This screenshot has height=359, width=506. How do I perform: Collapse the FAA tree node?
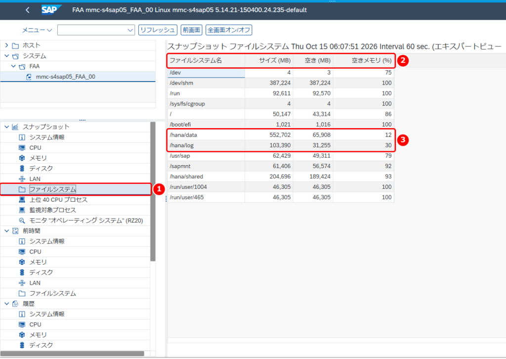click(x=13, y=66)
